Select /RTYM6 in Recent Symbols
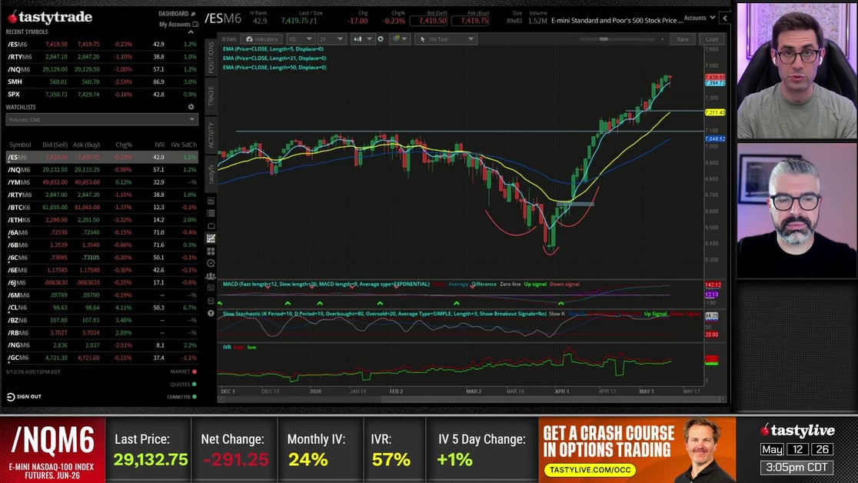Screen dimensions: 858x483 click(101, 56)
